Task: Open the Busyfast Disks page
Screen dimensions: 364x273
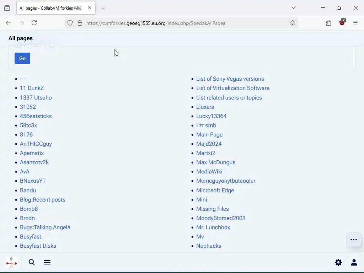Action: pyautogui.click(x=38, y=246)
